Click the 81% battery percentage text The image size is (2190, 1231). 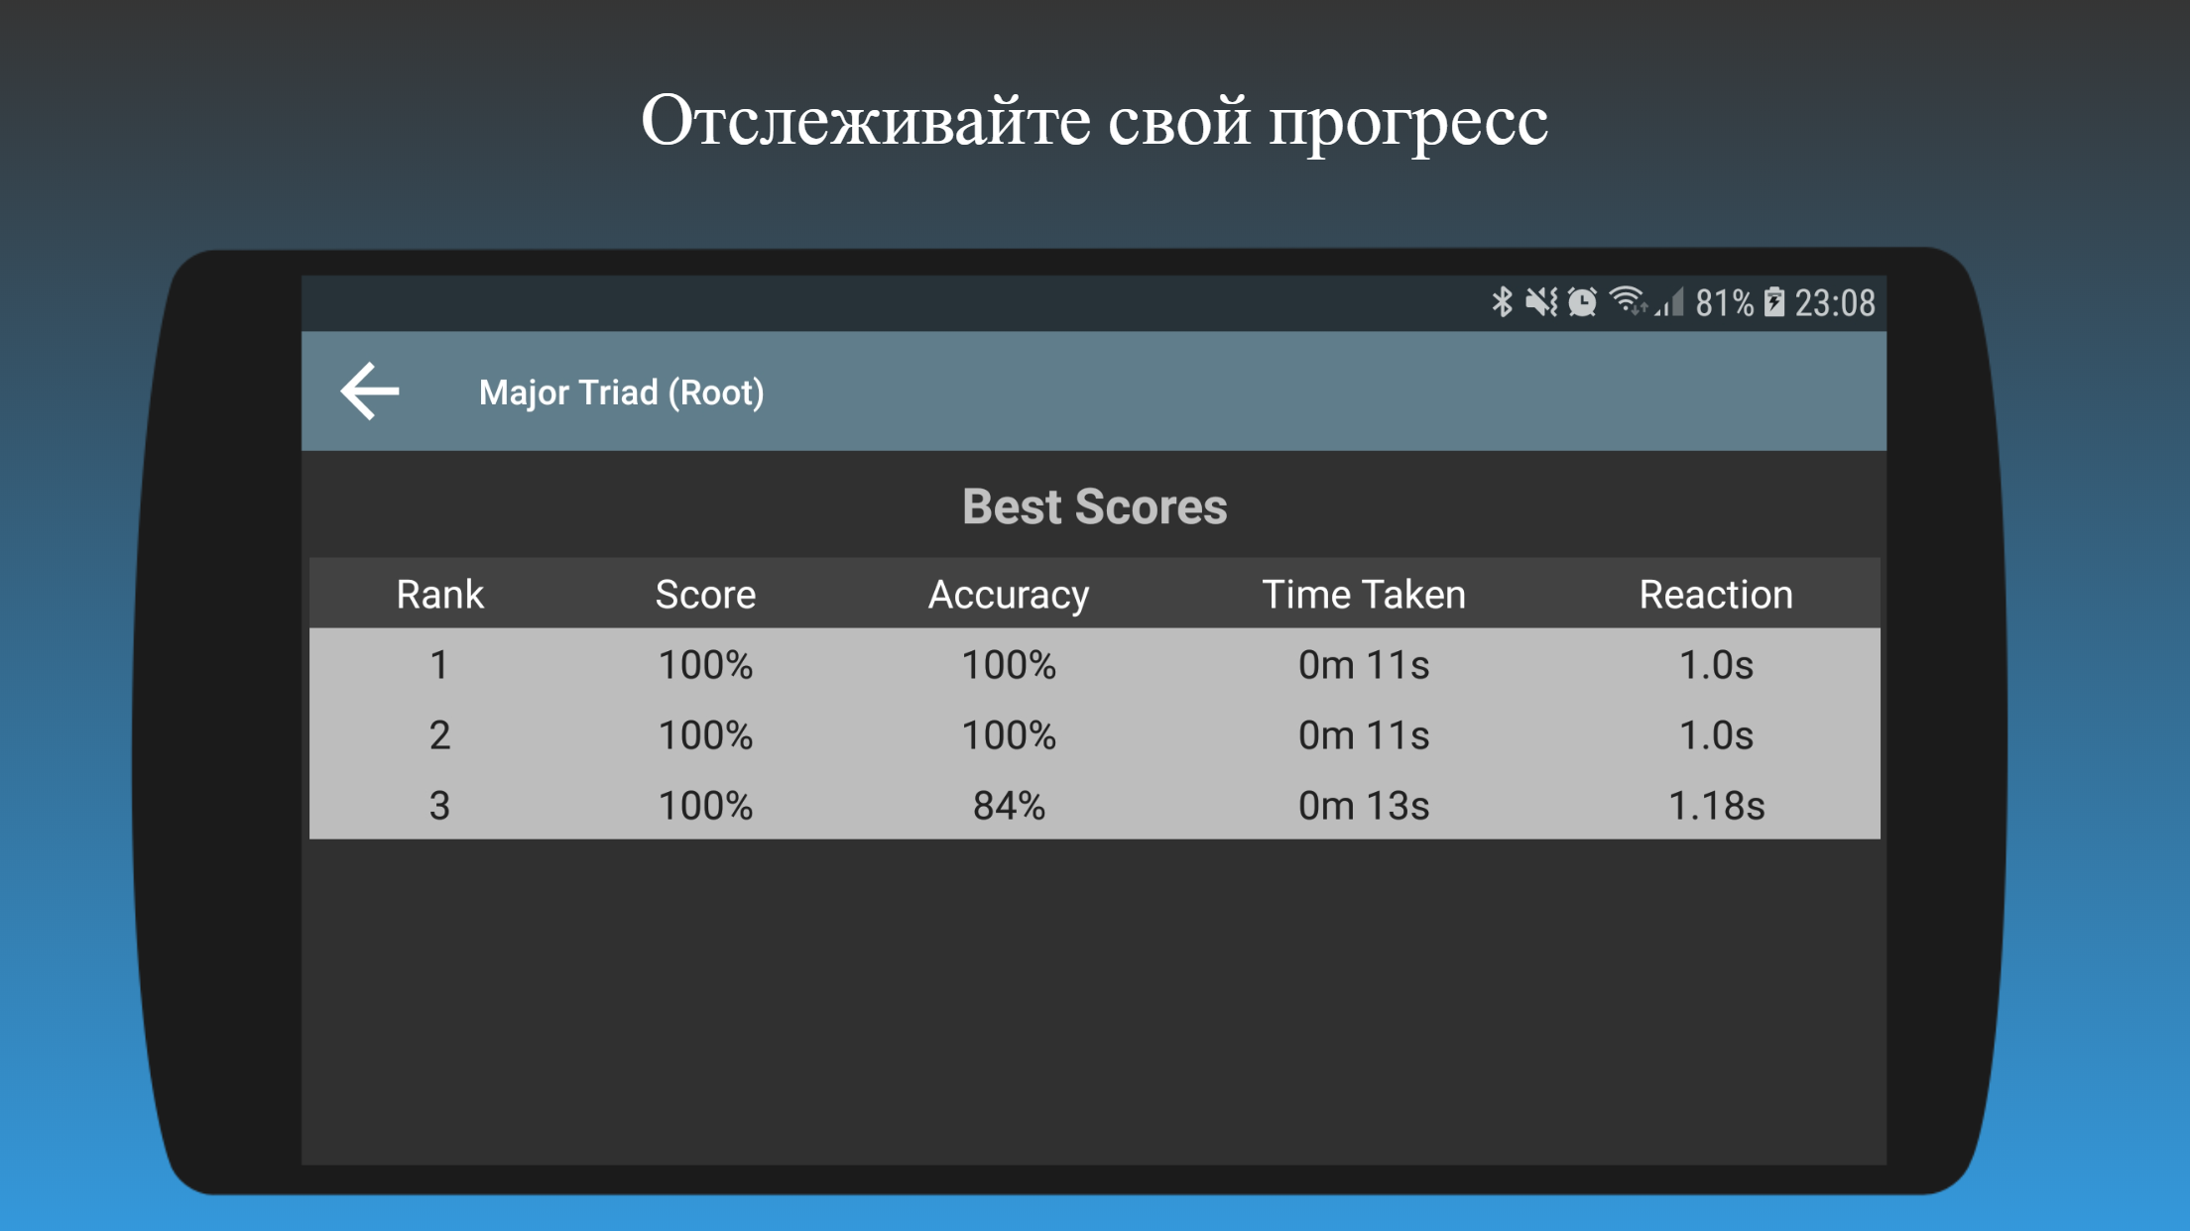click(x=1724, y=303)
